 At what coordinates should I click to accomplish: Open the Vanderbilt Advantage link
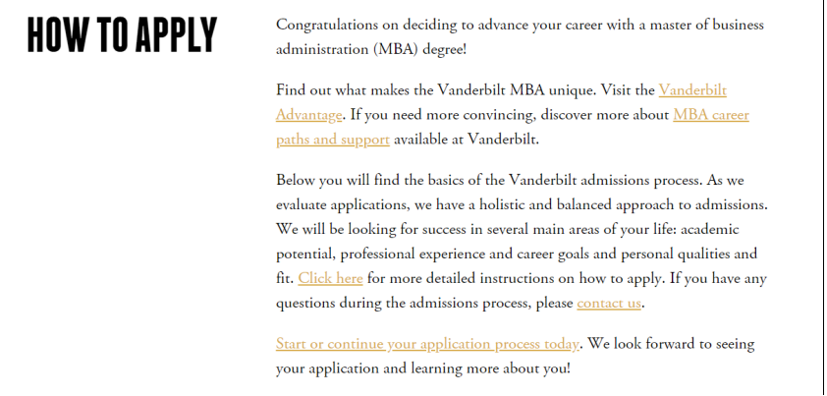click(x=692, y=90)
